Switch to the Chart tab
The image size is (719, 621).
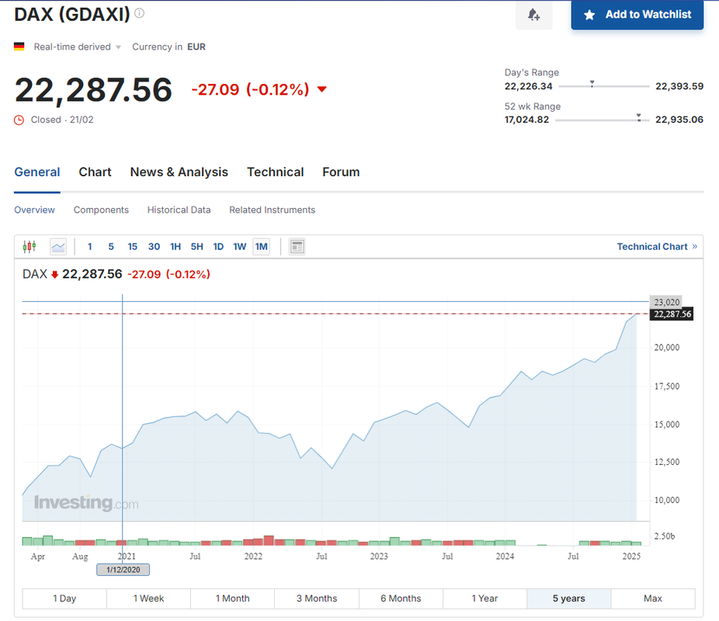(x=95, y=172)
